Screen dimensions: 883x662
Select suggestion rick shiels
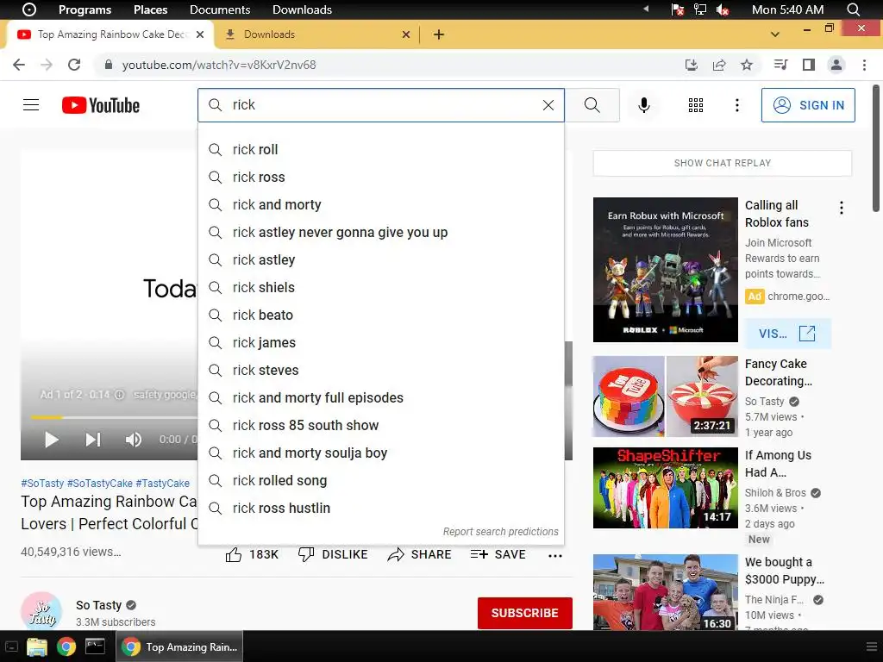[380, 287]
